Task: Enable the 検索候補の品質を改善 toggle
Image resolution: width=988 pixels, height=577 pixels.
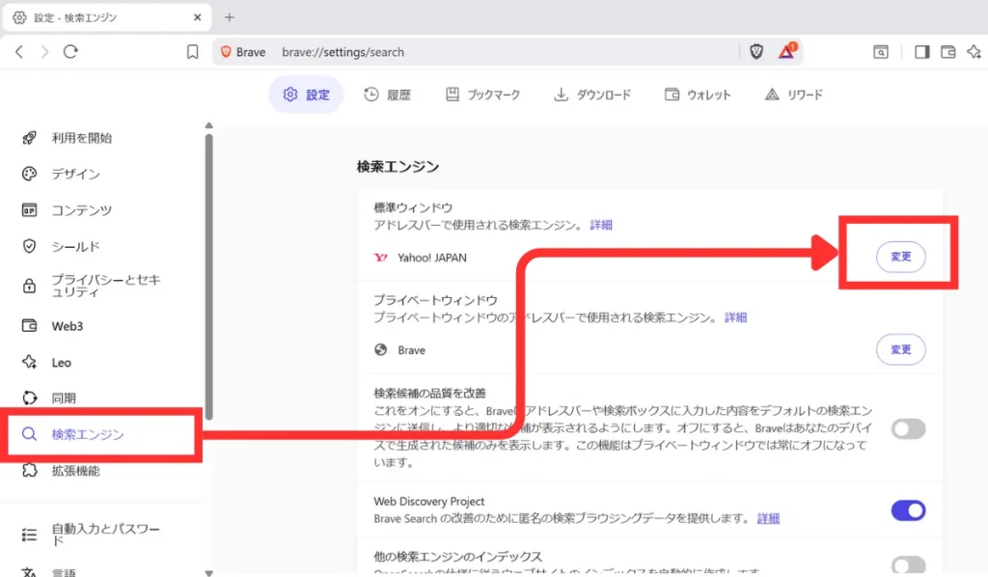Action: 908,428
